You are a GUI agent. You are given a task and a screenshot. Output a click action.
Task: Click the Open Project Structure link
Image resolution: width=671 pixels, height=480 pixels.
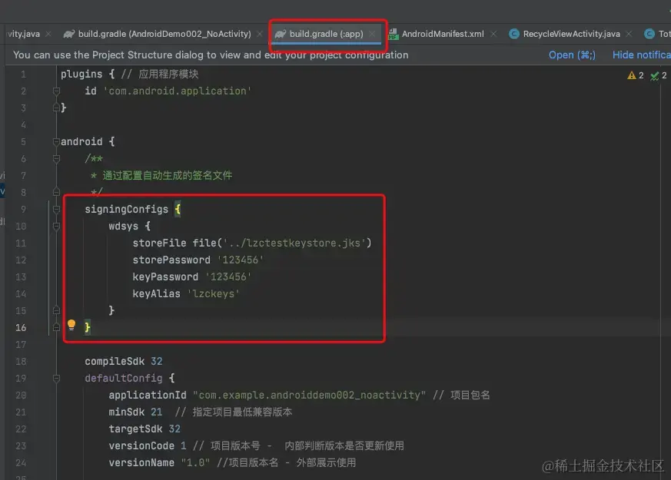(x=572, y=55)
